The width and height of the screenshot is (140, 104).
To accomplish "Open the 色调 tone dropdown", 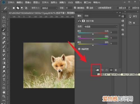I will pos(101,27).
